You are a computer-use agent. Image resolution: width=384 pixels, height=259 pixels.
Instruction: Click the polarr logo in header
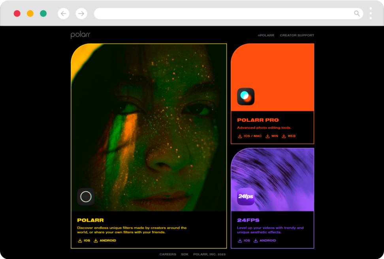tap(80, 35)
